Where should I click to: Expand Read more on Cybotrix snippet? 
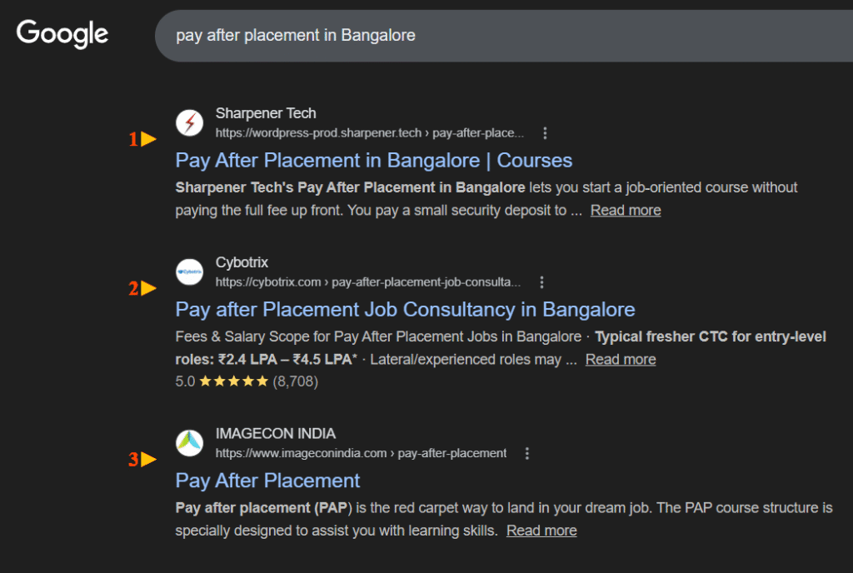click(x=621, y=360)
